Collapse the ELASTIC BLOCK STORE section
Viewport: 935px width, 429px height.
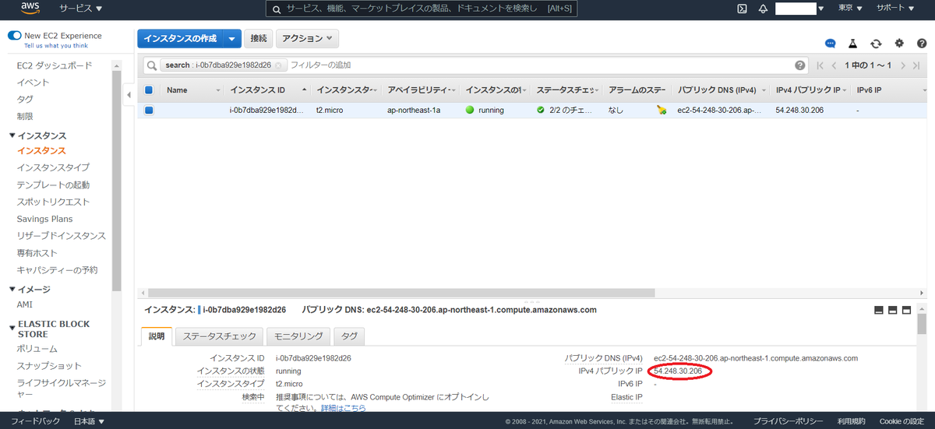click(x=12, y=328)
